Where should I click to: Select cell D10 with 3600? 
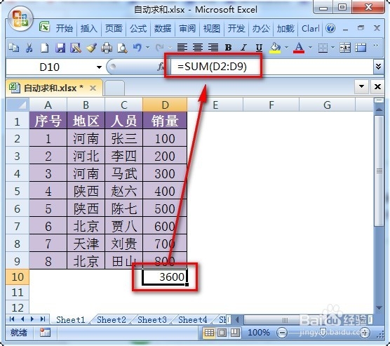(165, 277)
